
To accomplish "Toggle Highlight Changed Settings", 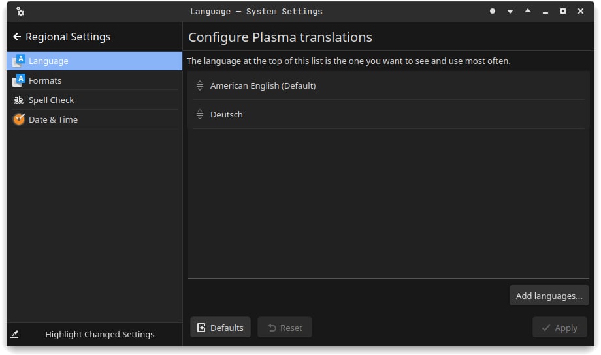I will [x=94, y=334].
